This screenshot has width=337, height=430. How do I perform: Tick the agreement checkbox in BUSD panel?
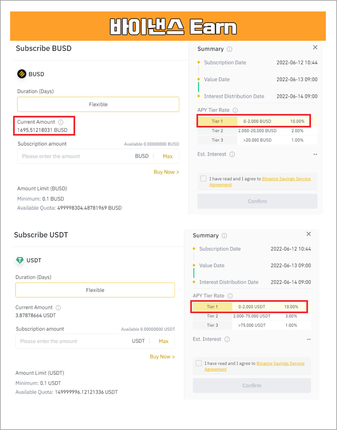pos(204,179)
